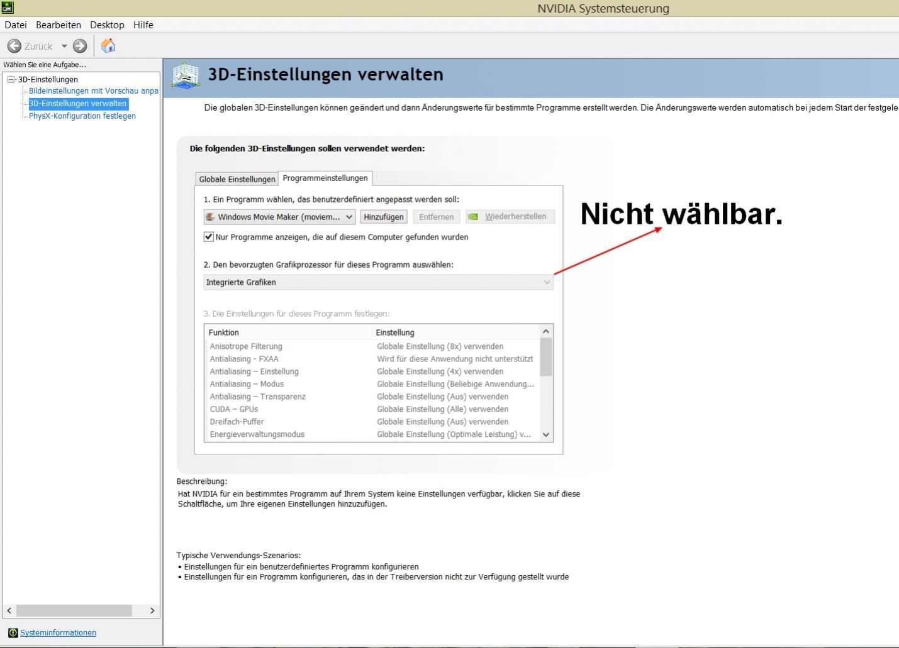
Task: Open the Desktop menu
Action: (x=107, y=25)
